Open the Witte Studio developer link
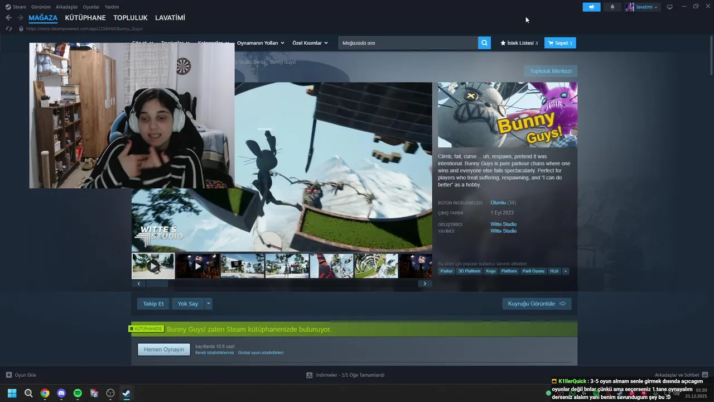Screen dimensions: 714x402 pos(503,224)
